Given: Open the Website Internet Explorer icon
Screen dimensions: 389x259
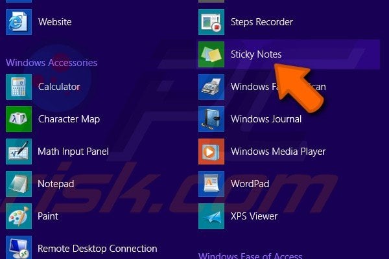Looking at the screenshot, I should point(19,22).
